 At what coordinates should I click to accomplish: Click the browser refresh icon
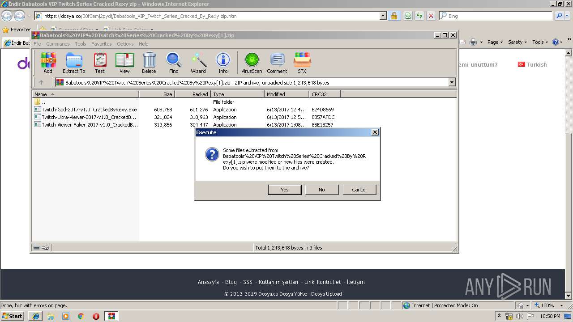(419, 16)
